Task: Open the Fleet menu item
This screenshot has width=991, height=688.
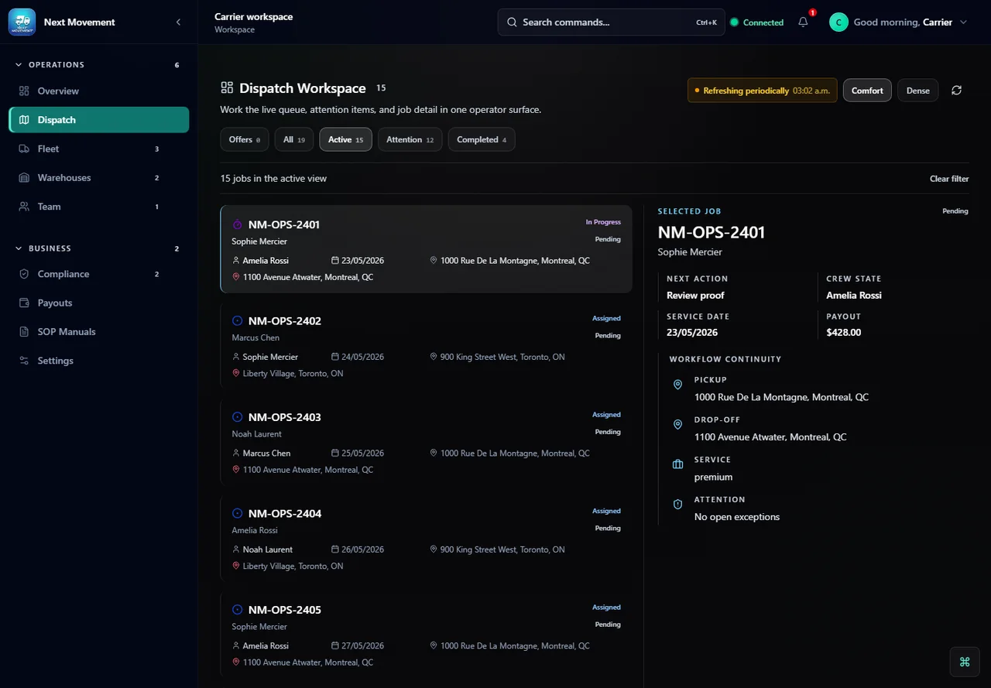Action: click(99, 149)
